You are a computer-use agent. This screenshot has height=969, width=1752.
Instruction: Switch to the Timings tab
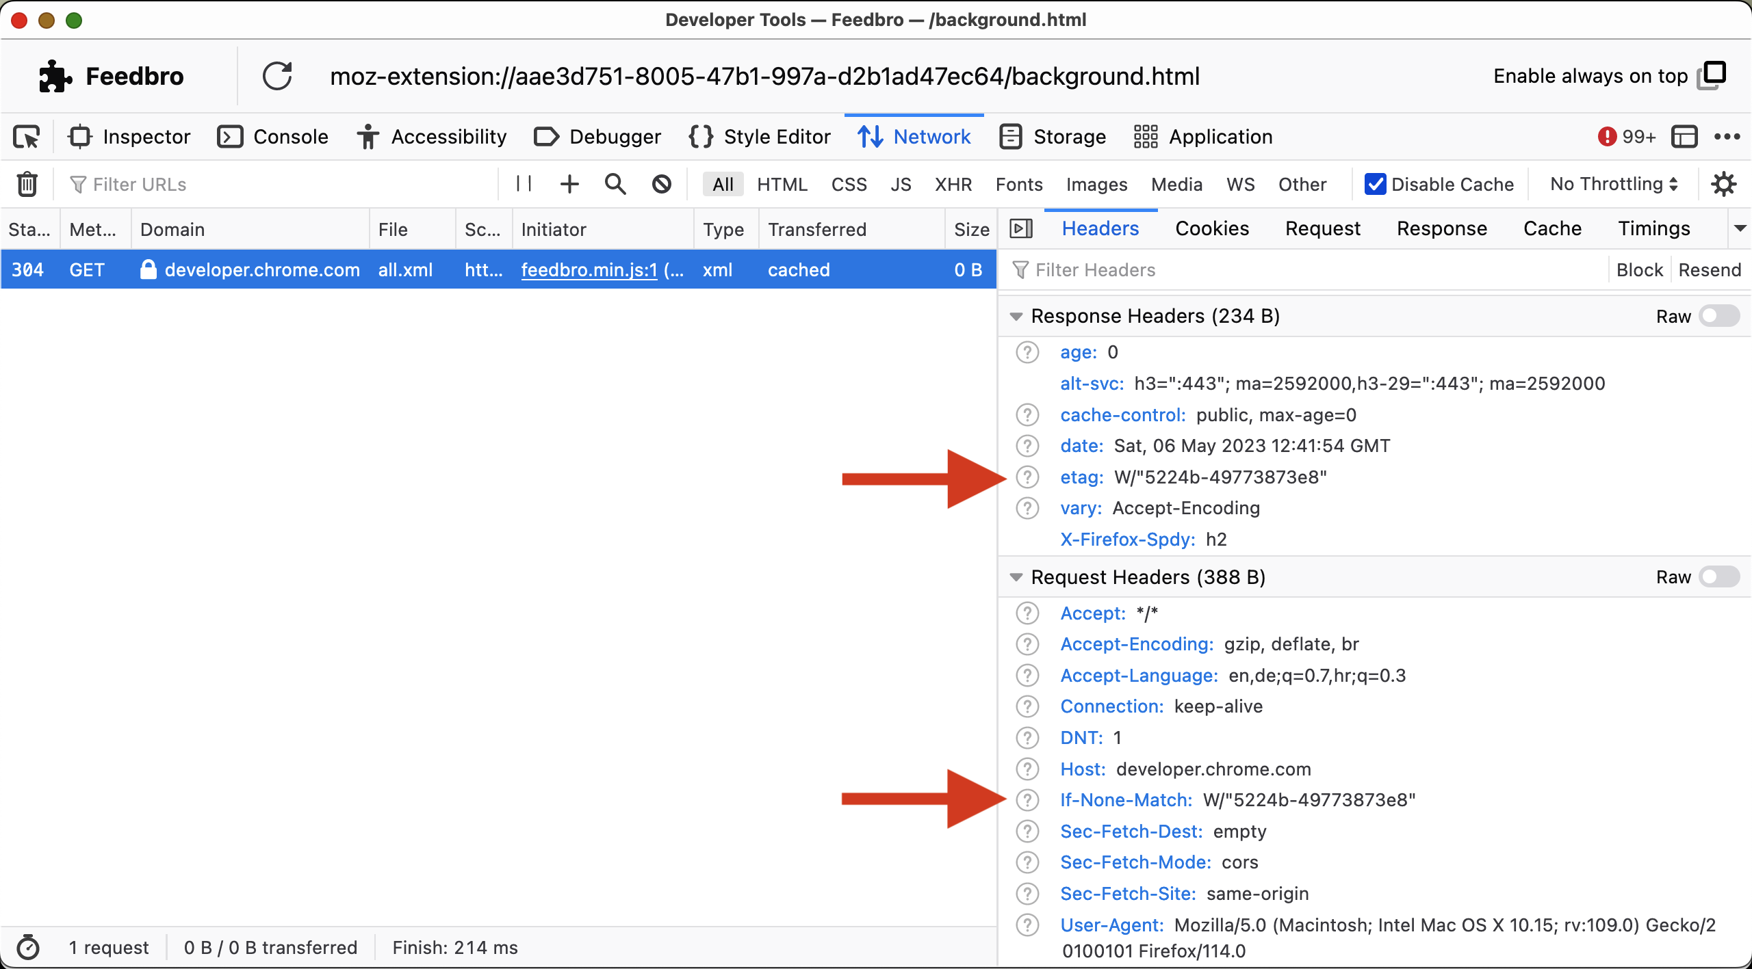[x=1653, y=228]
